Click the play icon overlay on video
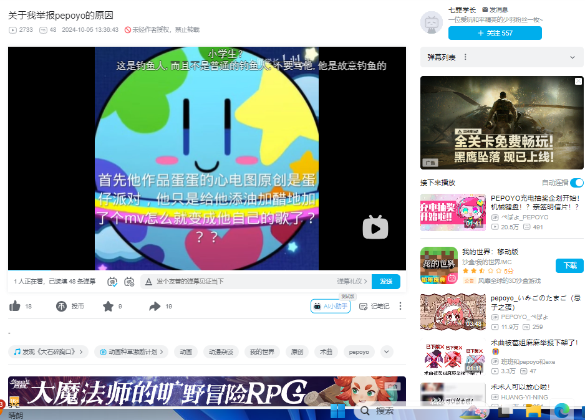 [375, 227]
